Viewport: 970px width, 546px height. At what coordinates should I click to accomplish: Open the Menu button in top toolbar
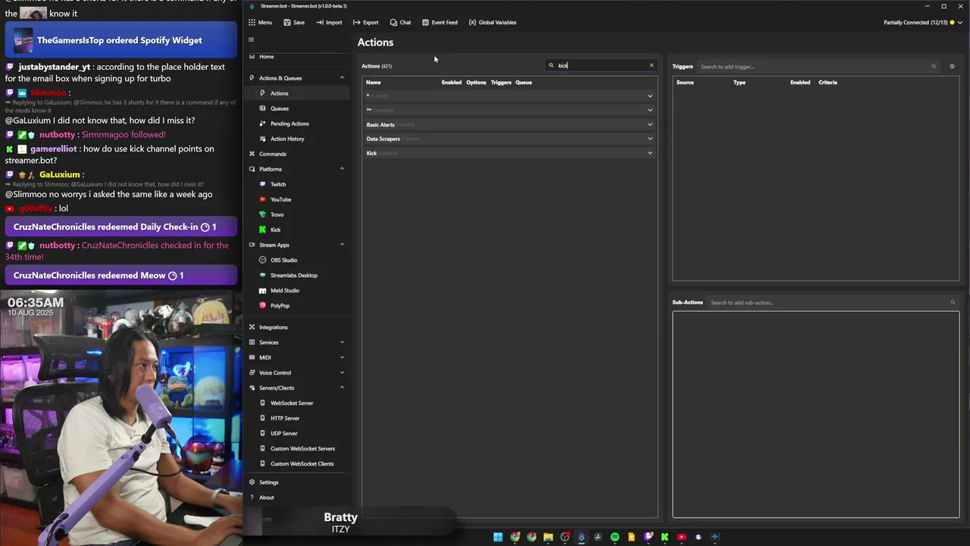(x=260, y=22)
